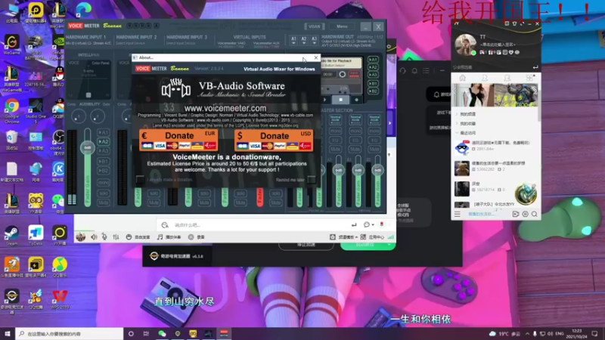605x340 pixels.
Task: Switch to the home tab in YY
Action: click(x=462, y=79)
